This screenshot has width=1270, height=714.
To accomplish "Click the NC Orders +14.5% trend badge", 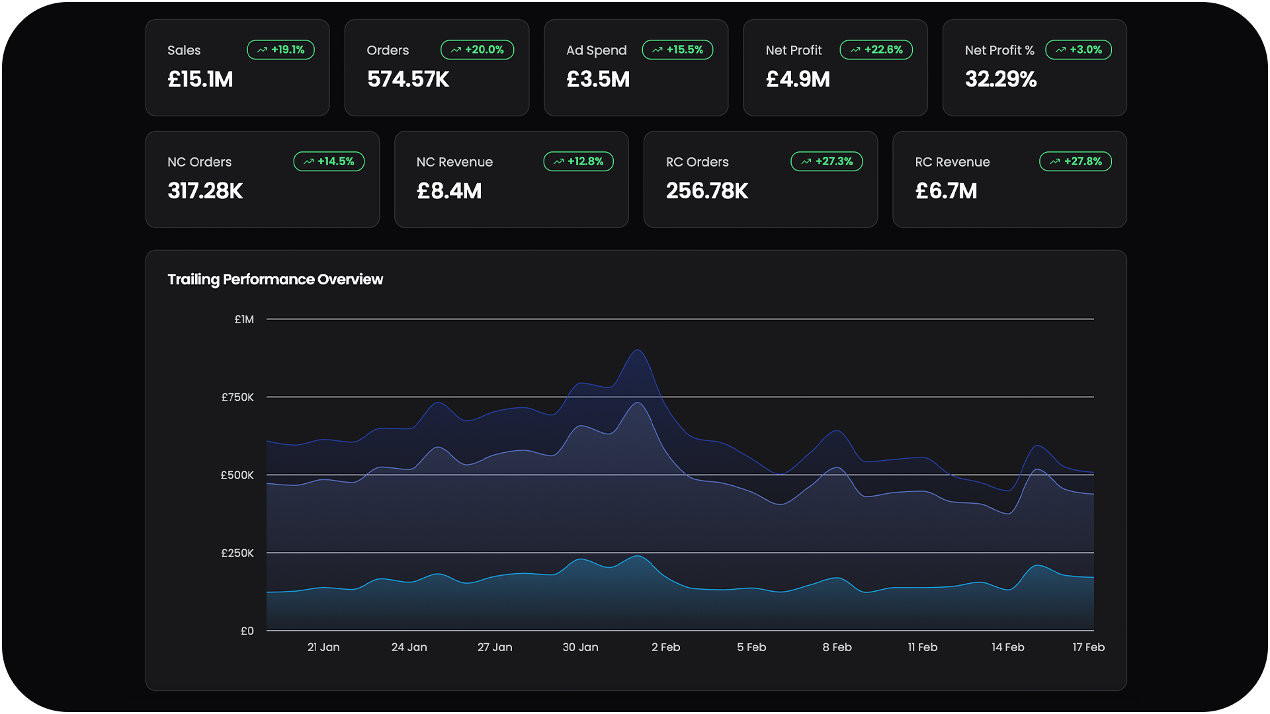I will (x=329, y=161).
